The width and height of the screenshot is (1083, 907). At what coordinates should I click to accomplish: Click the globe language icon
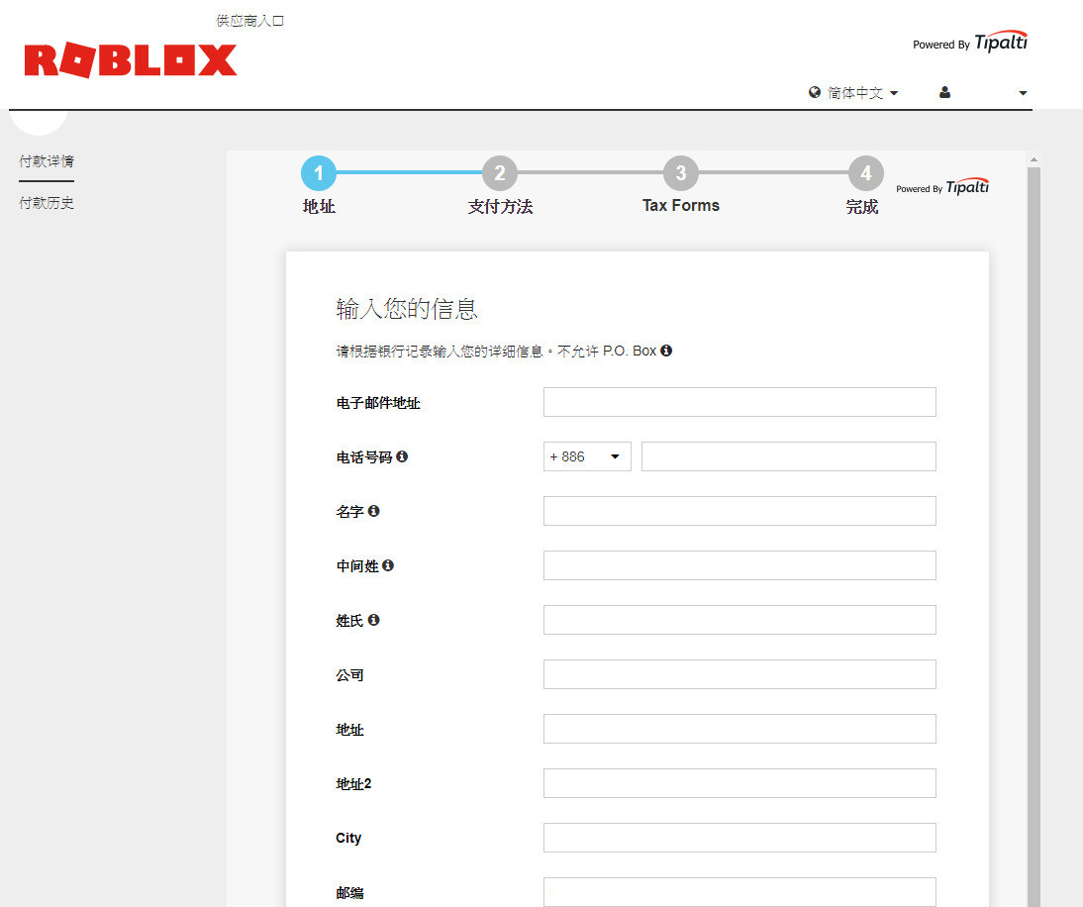coord(814,92)
